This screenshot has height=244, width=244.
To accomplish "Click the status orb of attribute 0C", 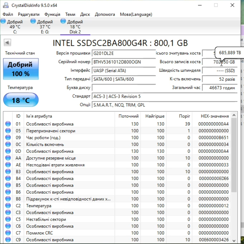I will click(x=8, y=144).
